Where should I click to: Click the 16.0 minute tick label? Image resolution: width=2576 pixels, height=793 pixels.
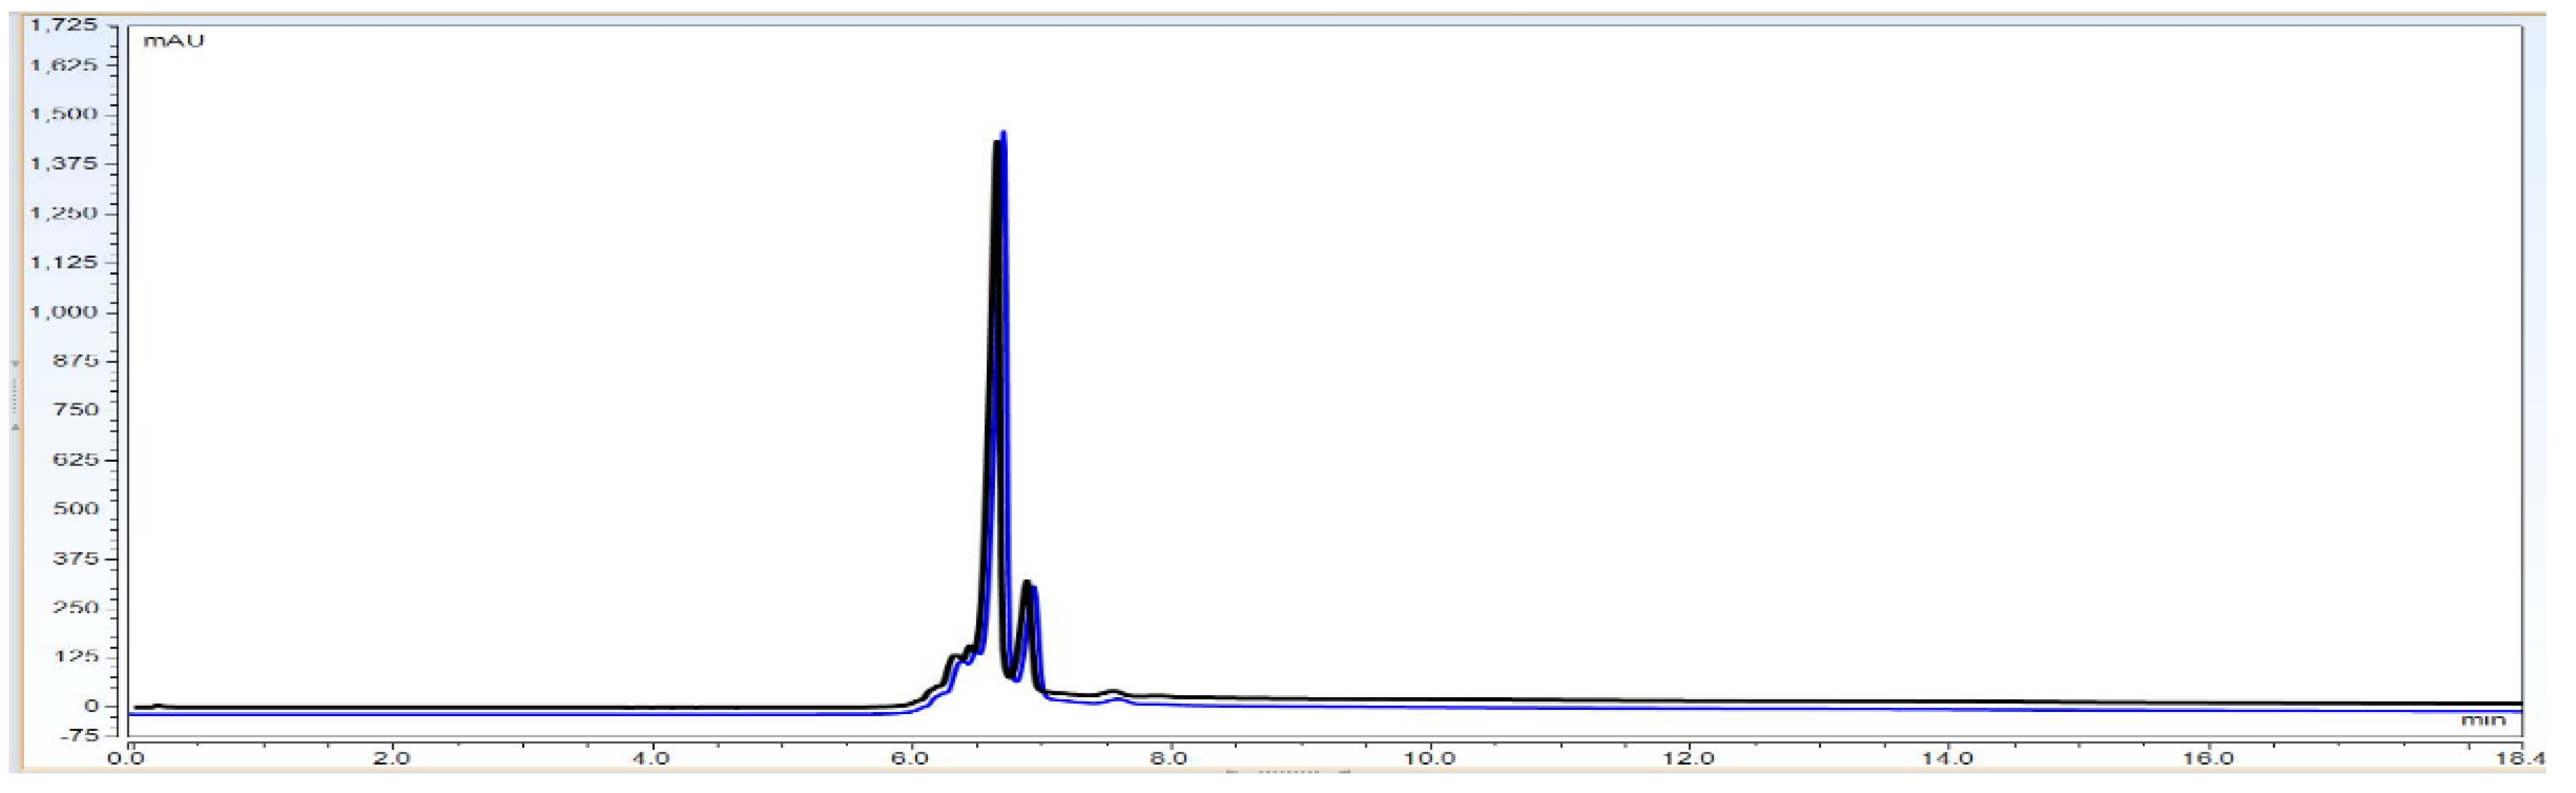click(2207, 758)
